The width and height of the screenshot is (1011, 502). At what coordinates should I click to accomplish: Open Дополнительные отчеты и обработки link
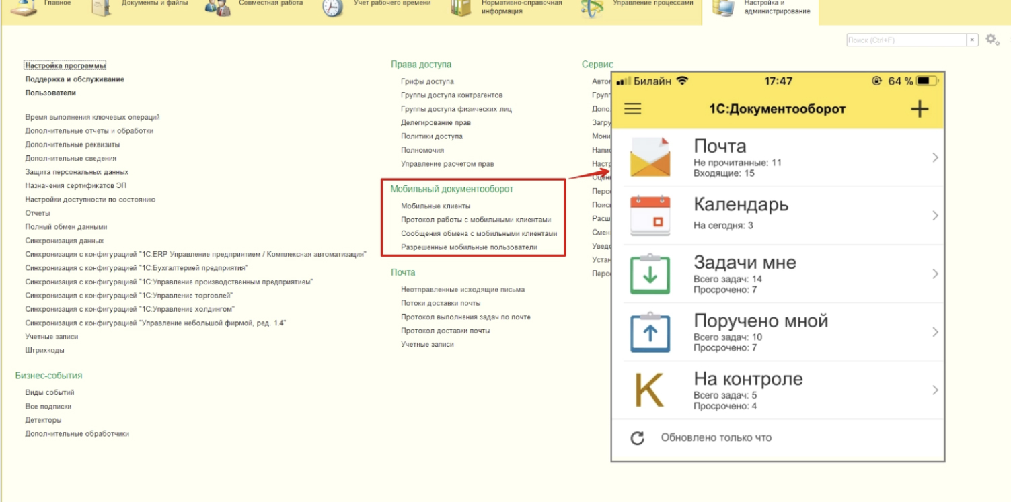pyautogui.click(x=89, y=131)
